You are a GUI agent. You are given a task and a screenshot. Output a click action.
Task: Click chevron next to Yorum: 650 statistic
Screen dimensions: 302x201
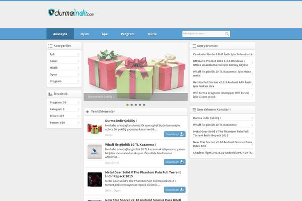[x=78, y=123]
